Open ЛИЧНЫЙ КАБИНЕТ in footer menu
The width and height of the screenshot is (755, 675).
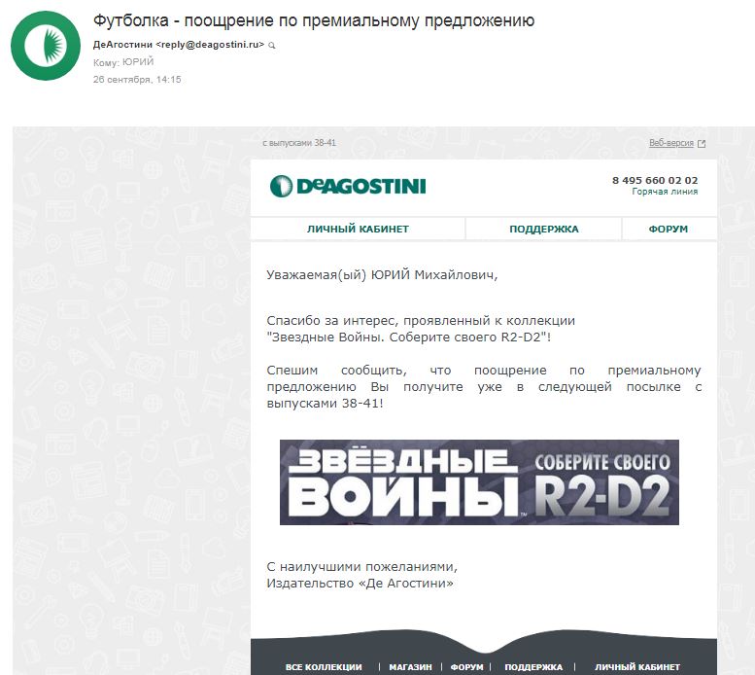637,667
